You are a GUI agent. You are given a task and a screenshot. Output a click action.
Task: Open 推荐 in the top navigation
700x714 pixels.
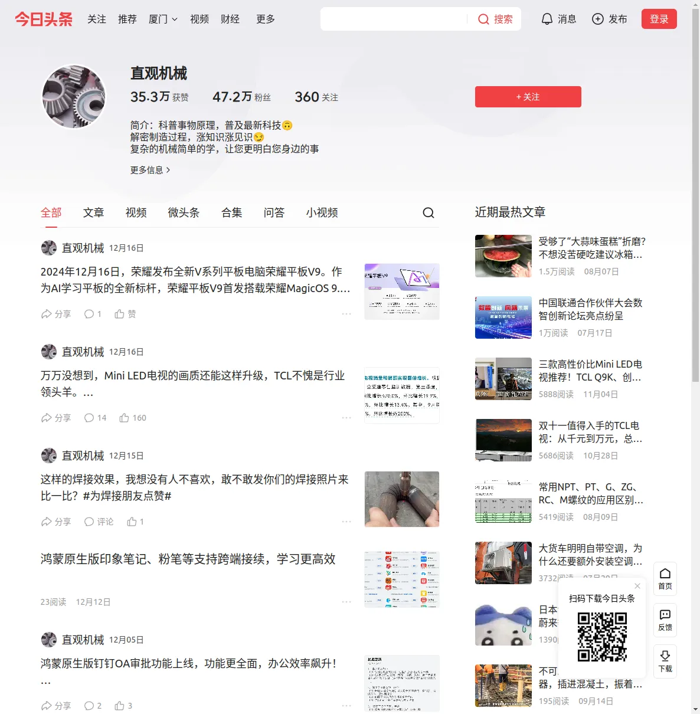127,19
